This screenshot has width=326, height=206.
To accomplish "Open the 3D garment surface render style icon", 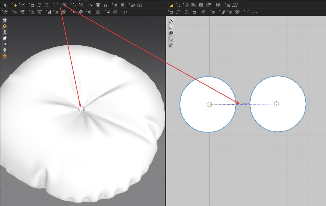I will point(5,38).
